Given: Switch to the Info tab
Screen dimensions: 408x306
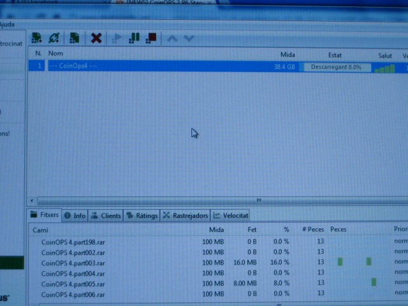Looking at the screenshot, I should pos(75,215).
